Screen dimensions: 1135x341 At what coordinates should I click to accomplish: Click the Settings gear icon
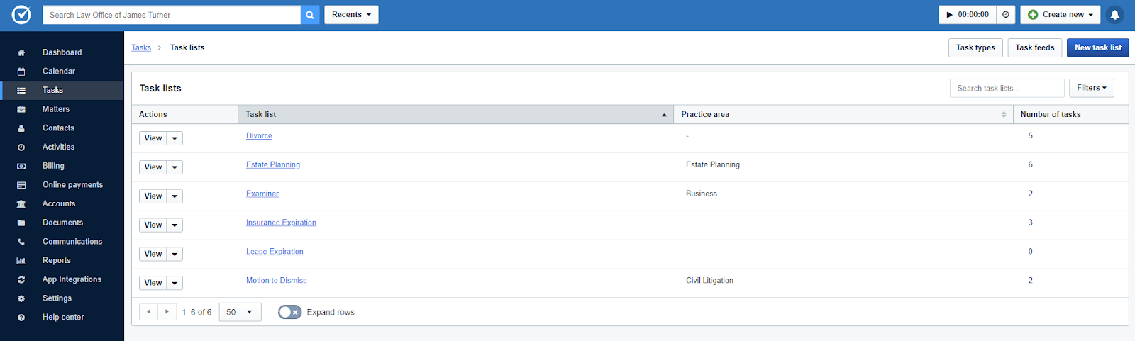coord(21,298)
